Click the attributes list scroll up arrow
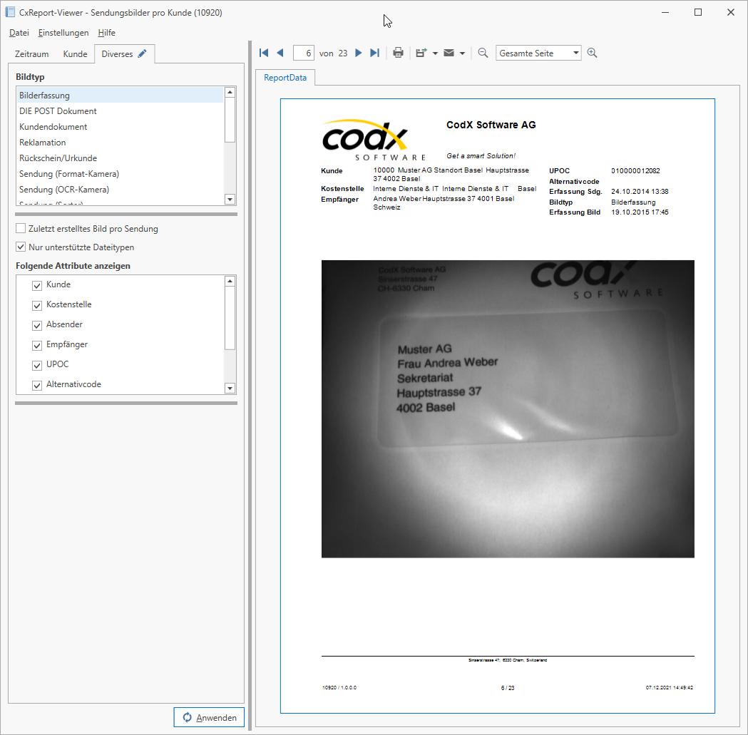 pyautogui.click(x=230, y=281)
